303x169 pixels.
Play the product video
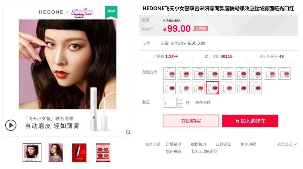[11, 125]
